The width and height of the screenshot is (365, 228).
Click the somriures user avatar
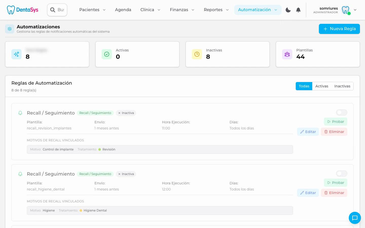[x=346, y=10]
